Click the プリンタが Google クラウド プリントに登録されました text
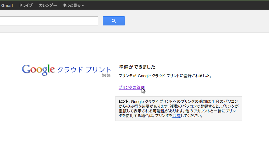The width and height of the screenshot is (269, 141). (x=165, y=76)
